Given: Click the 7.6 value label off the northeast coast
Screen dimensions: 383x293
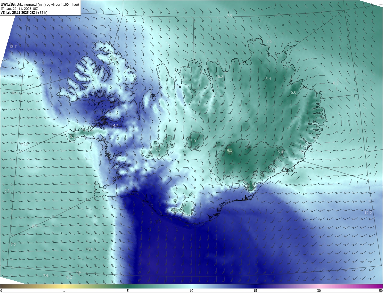Looking at the screenshot, I should [269, 41].
